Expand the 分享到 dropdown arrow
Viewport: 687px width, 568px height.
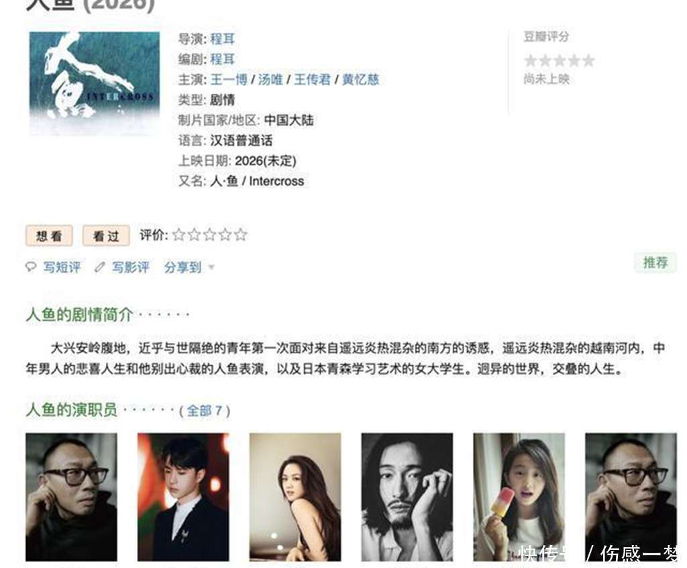click(x=211, y=267)
